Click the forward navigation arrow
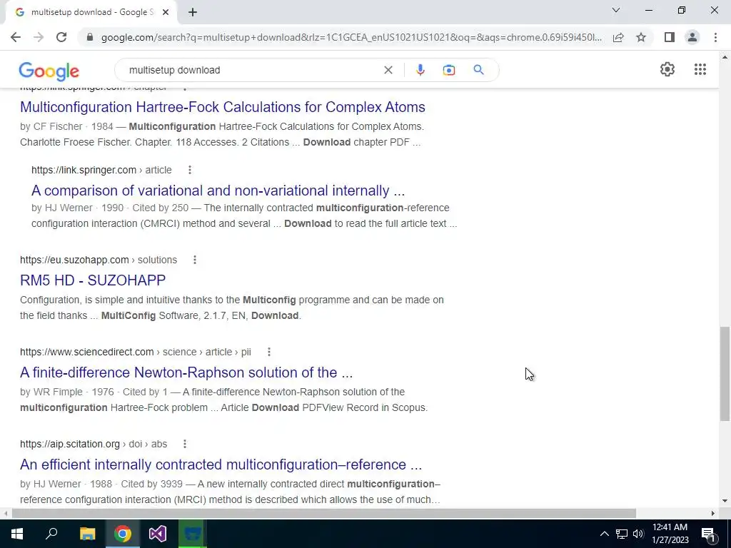 (x=39, y=37)
